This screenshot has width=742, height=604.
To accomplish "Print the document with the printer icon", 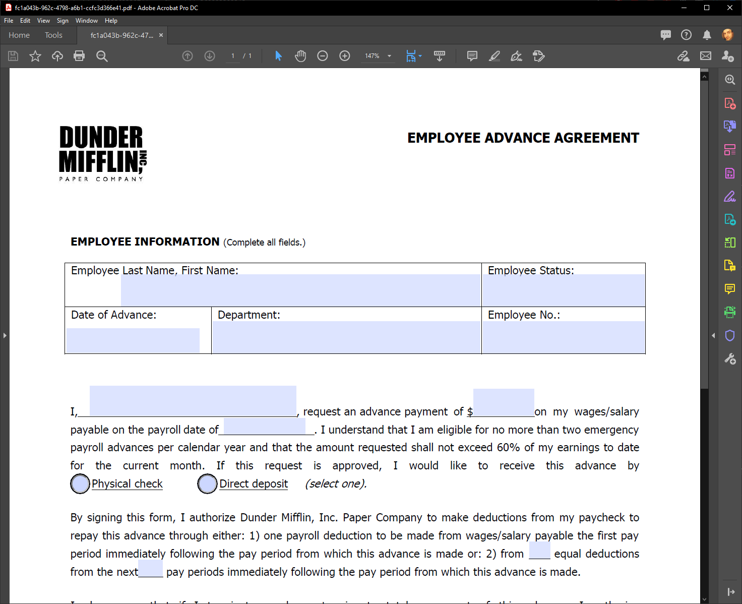I will pos(79,56).
